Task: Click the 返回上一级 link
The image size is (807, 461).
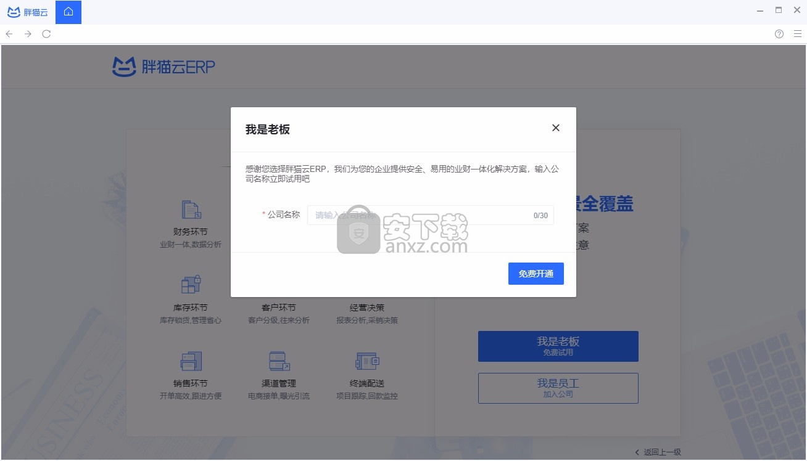Action: pos(658,452)
